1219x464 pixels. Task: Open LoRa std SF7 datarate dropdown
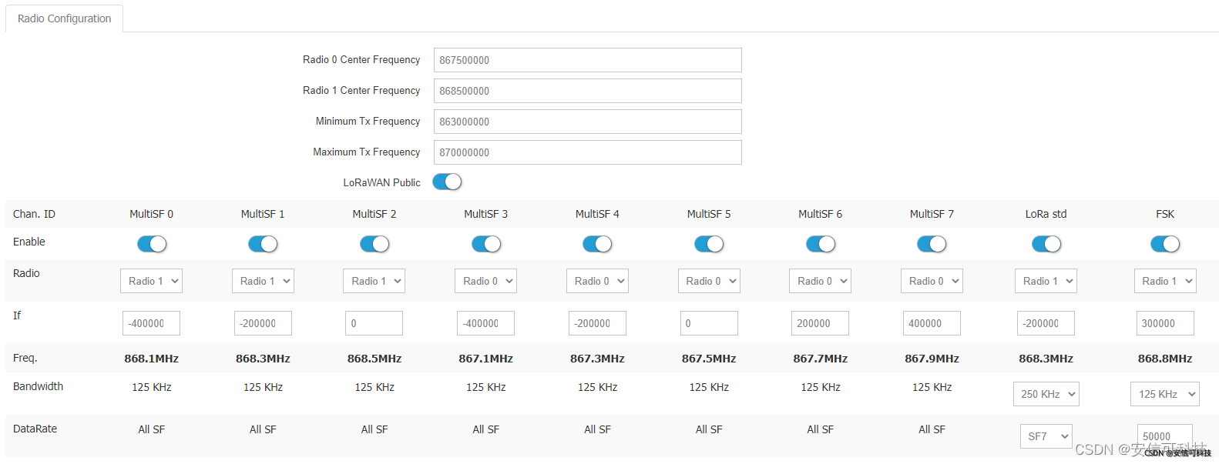pos(1046,436)
